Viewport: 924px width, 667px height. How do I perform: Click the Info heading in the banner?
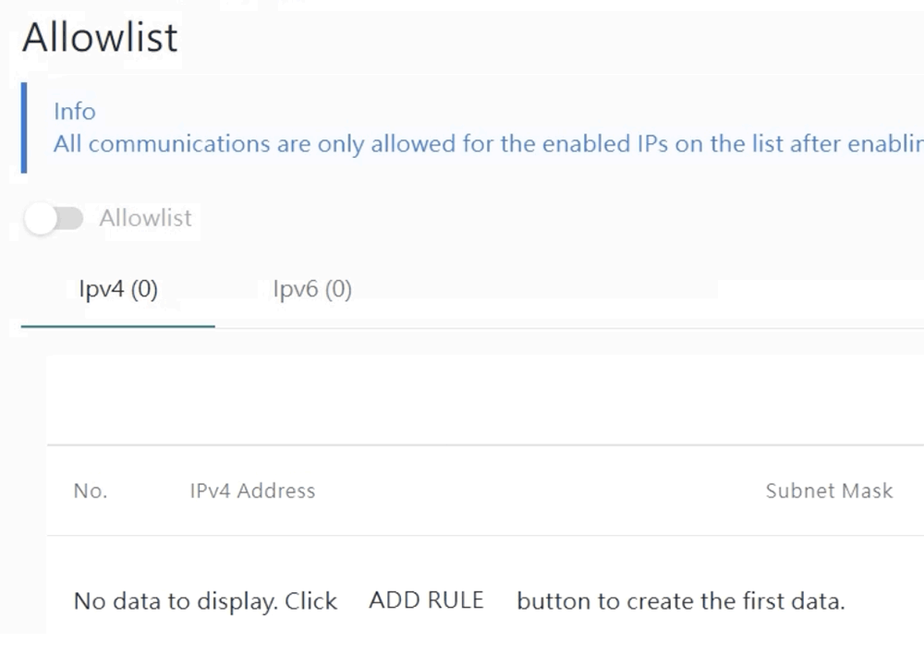coord(74,112)
